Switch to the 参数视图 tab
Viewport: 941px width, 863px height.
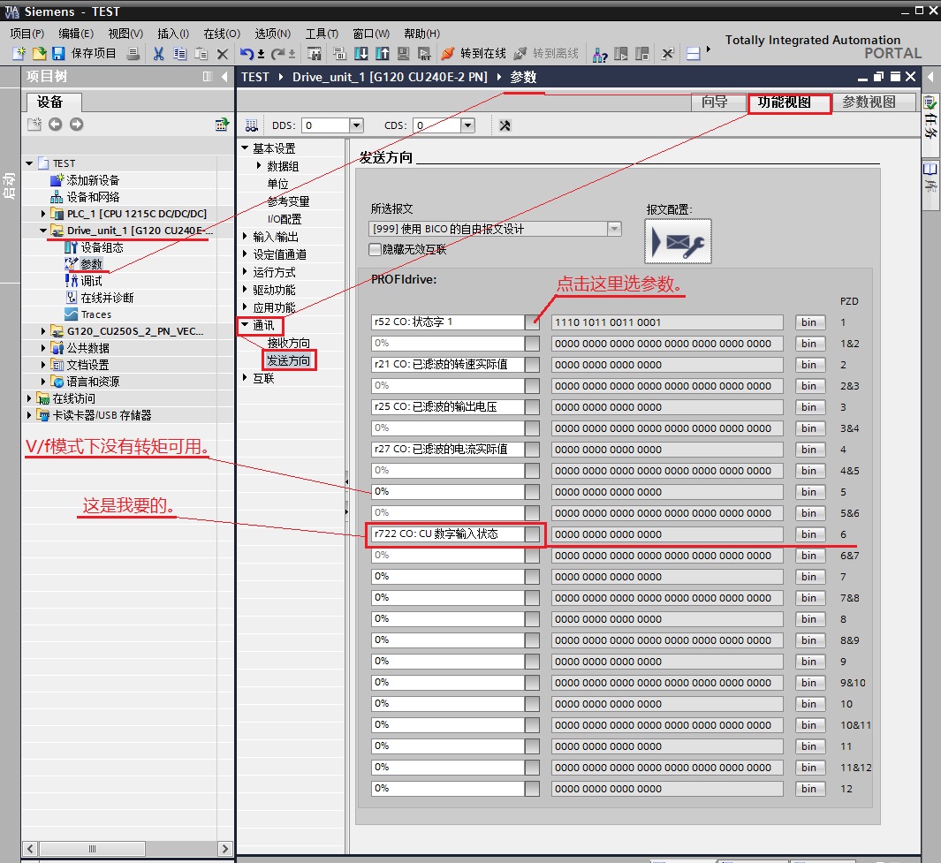click(874, 102)
